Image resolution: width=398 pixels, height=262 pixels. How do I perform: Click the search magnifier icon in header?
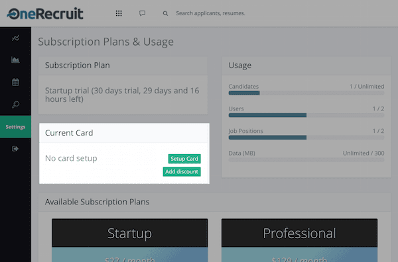pyautogui.click(x=165, y=13)
